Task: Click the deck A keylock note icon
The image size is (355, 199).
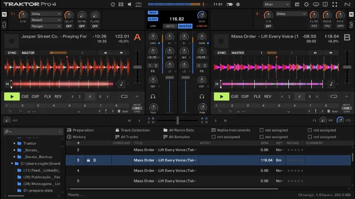Action: pyautogui.click(x=122, y=84)
